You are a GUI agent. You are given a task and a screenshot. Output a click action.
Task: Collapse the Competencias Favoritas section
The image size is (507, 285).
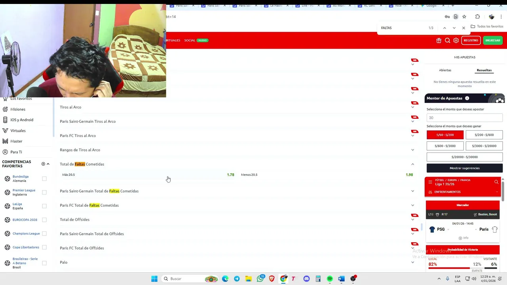[x=48, y=164]
